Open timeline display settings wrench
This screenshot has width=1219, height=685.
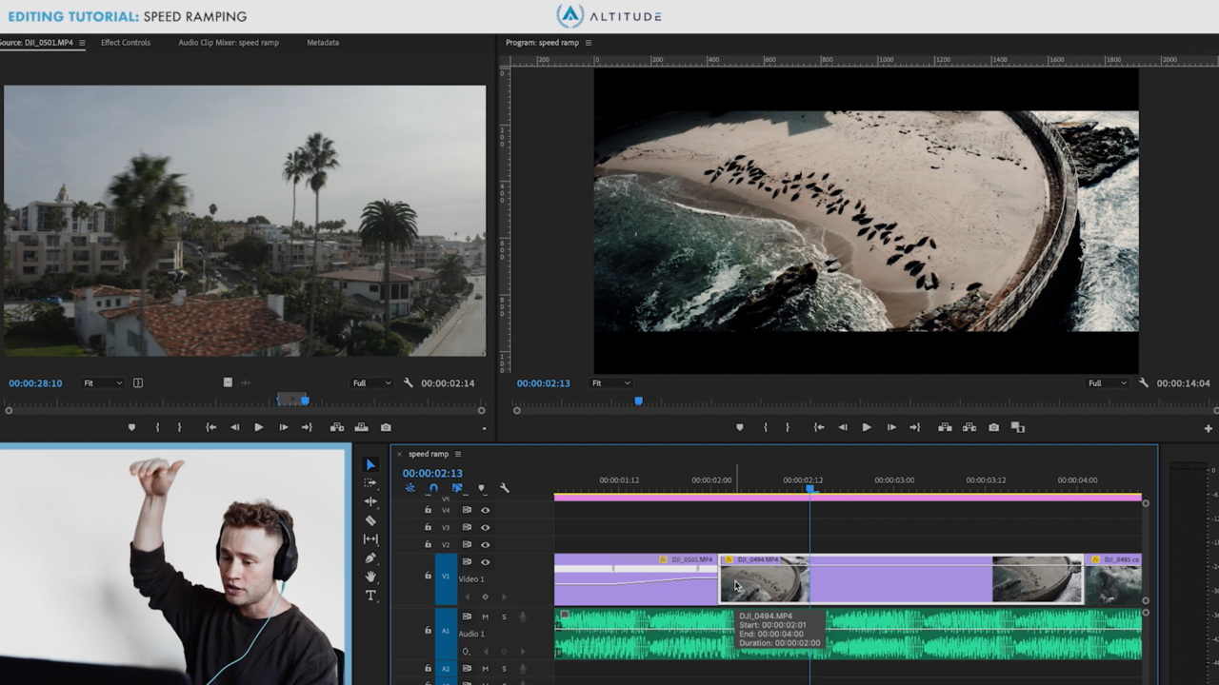click(x=504, y=488)
